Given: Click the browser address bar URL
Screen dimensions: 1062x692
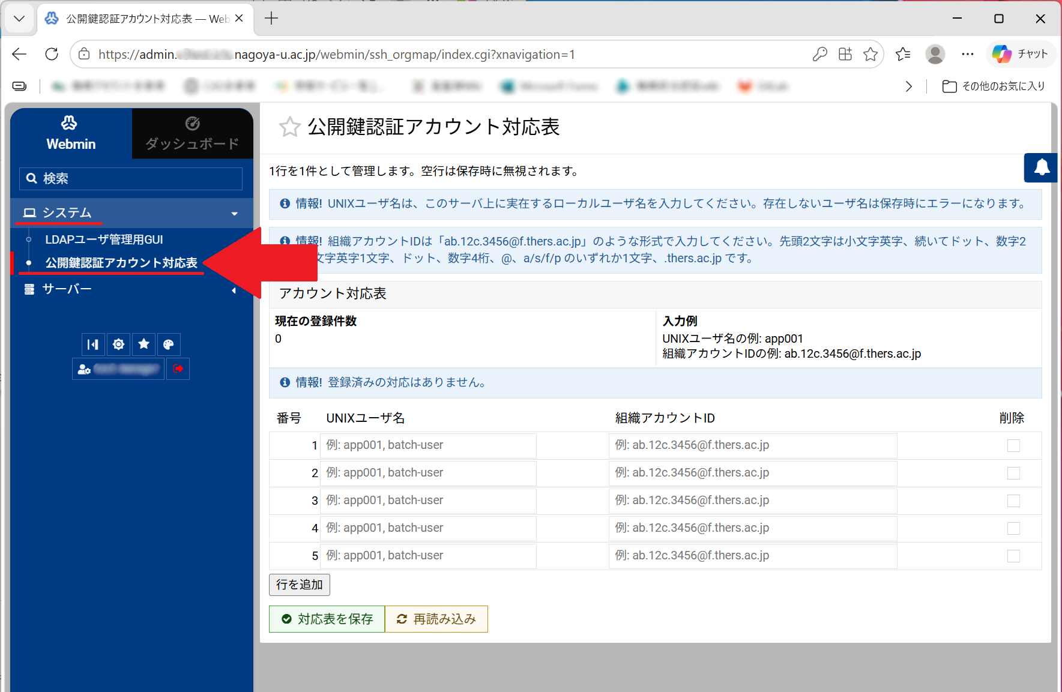Looking at the screenshot, I should pyautogui.click(x=337, y=55).
